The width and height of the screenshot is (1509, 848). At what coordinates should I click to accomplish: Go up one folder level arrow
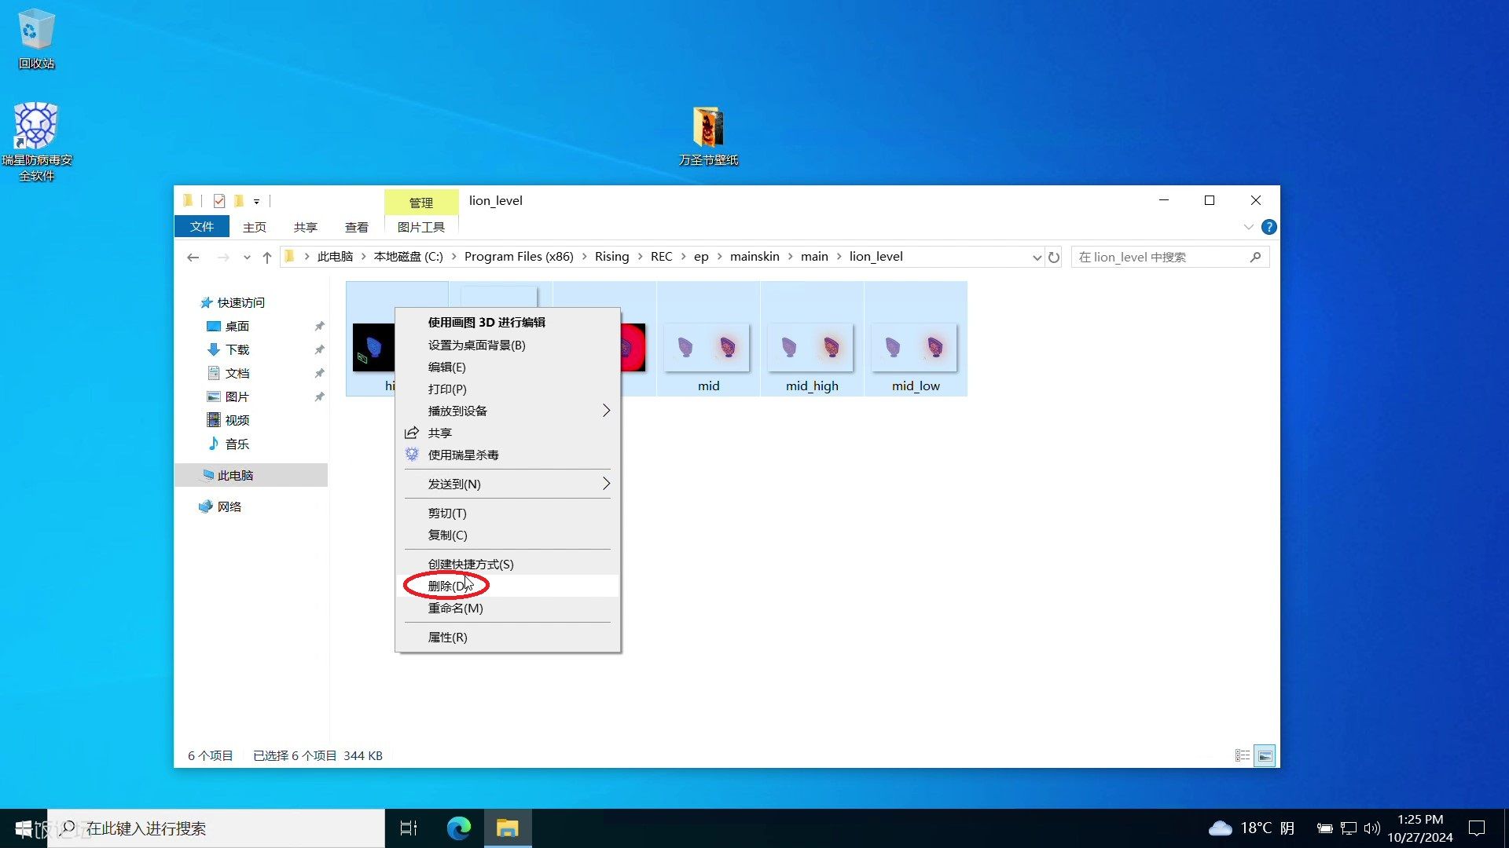267,257
